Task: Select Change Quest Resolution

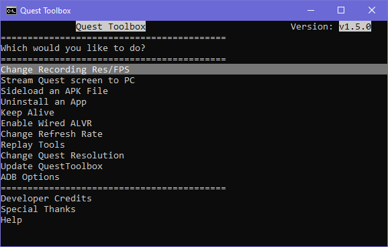Action: pyautogui.click(x=62, y=156)
